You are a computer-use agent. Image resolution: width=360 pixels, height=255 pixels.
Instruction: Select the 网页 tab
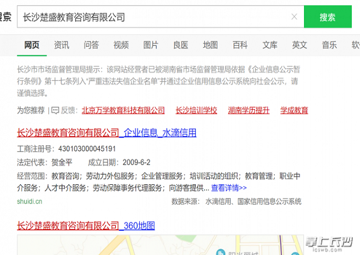click(32, 45)
